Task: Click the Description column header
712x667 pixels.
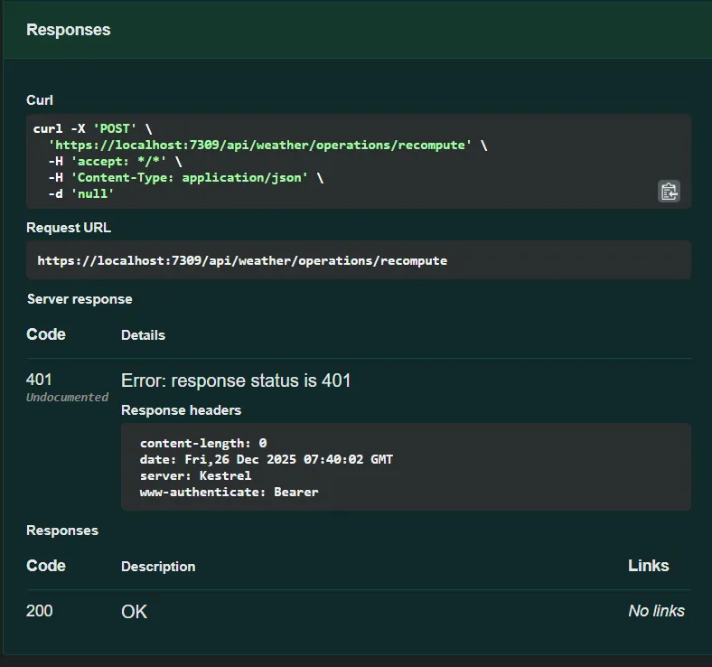Action: tap(158, 567)
